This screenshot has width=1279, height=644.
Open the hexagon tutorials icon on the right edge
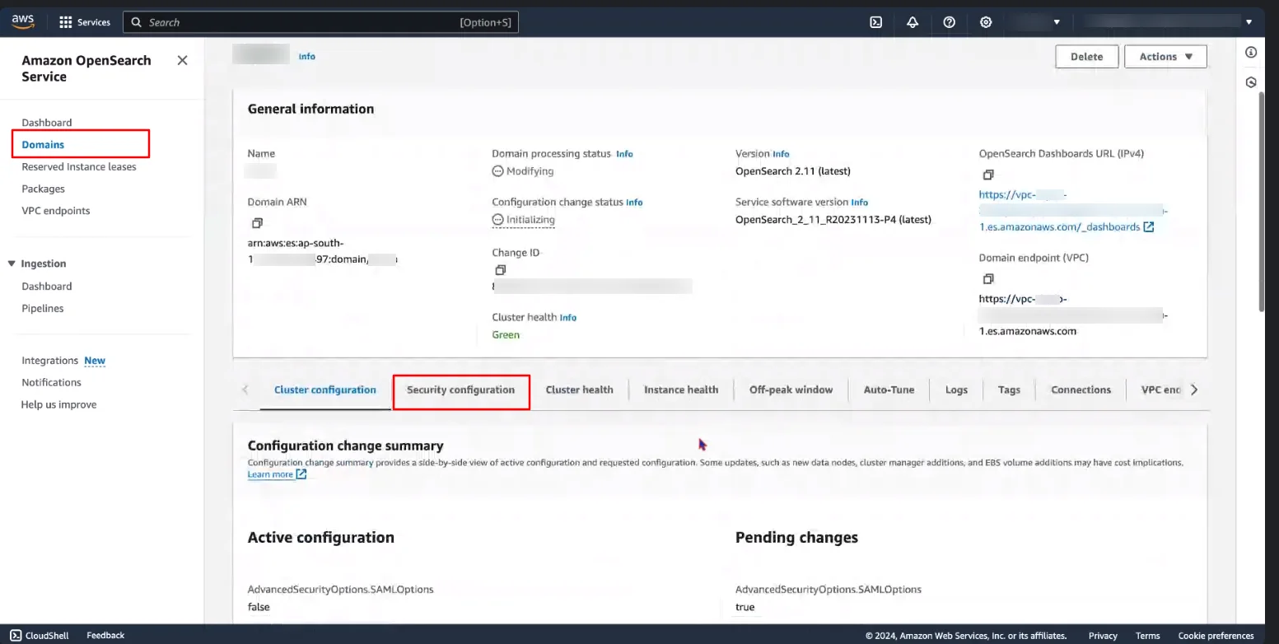(x=1251, y=82)
